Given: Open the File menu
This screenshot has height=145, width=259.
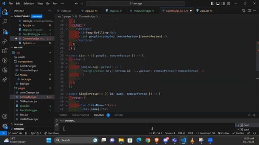Looking at the screenshot, I should [x=11, y=4].
